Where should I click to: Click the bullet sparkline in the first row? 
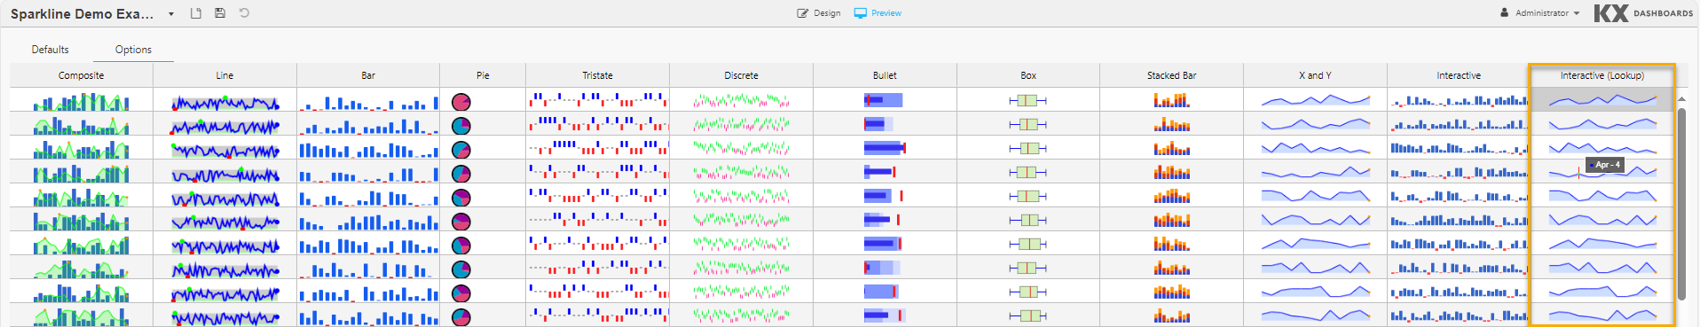[x=884, y=100]
